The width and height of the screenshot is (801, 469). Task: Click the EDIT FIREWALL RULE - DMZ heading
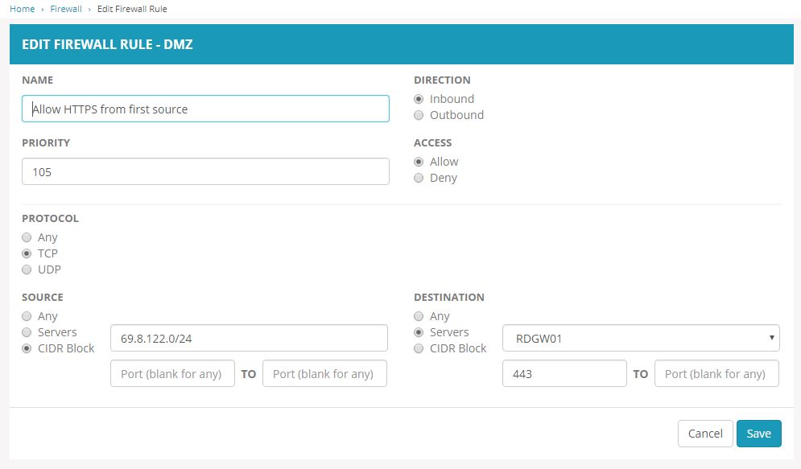[107, 44]
